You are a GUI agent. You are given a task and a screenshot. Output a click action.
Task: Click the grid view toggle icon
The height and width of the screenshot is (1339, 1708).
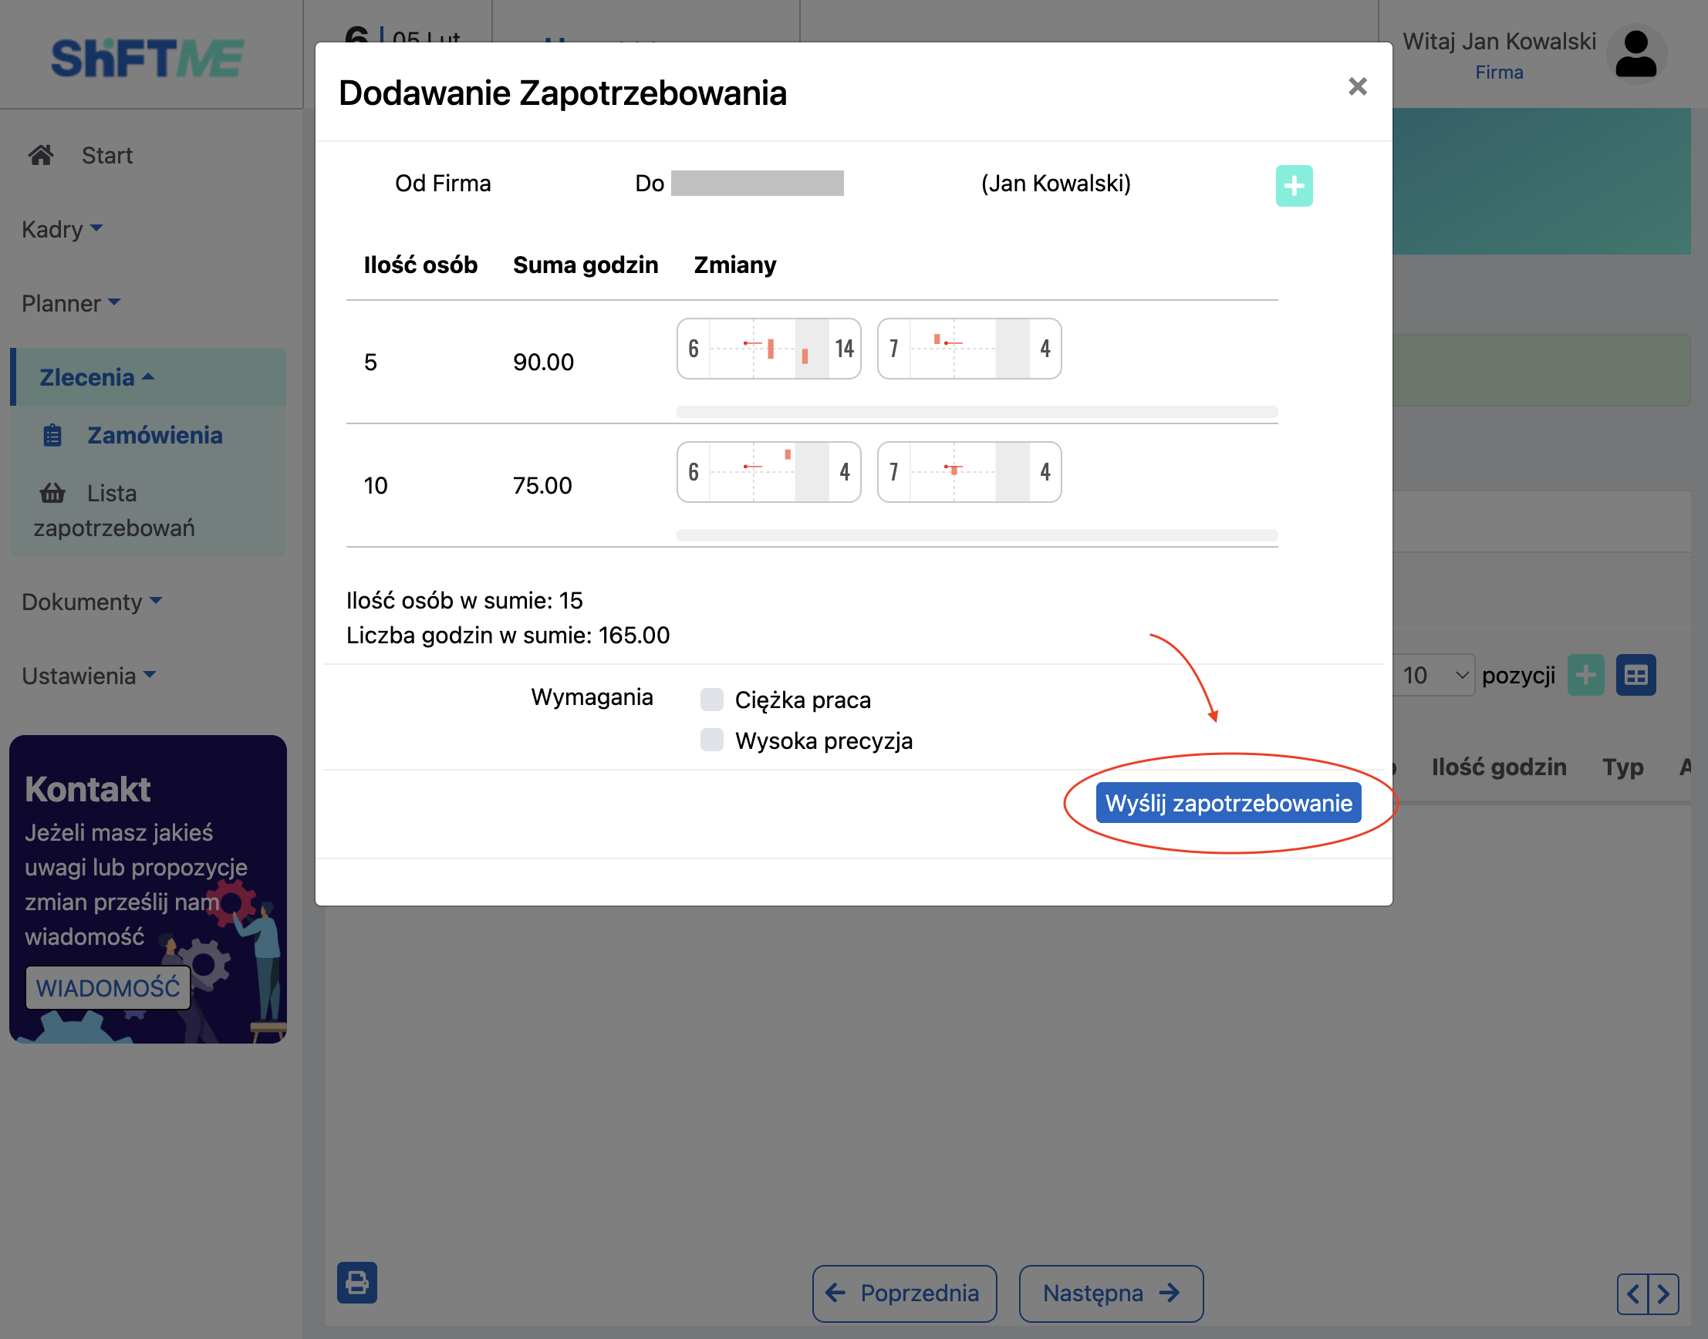tap(1642, 675)
